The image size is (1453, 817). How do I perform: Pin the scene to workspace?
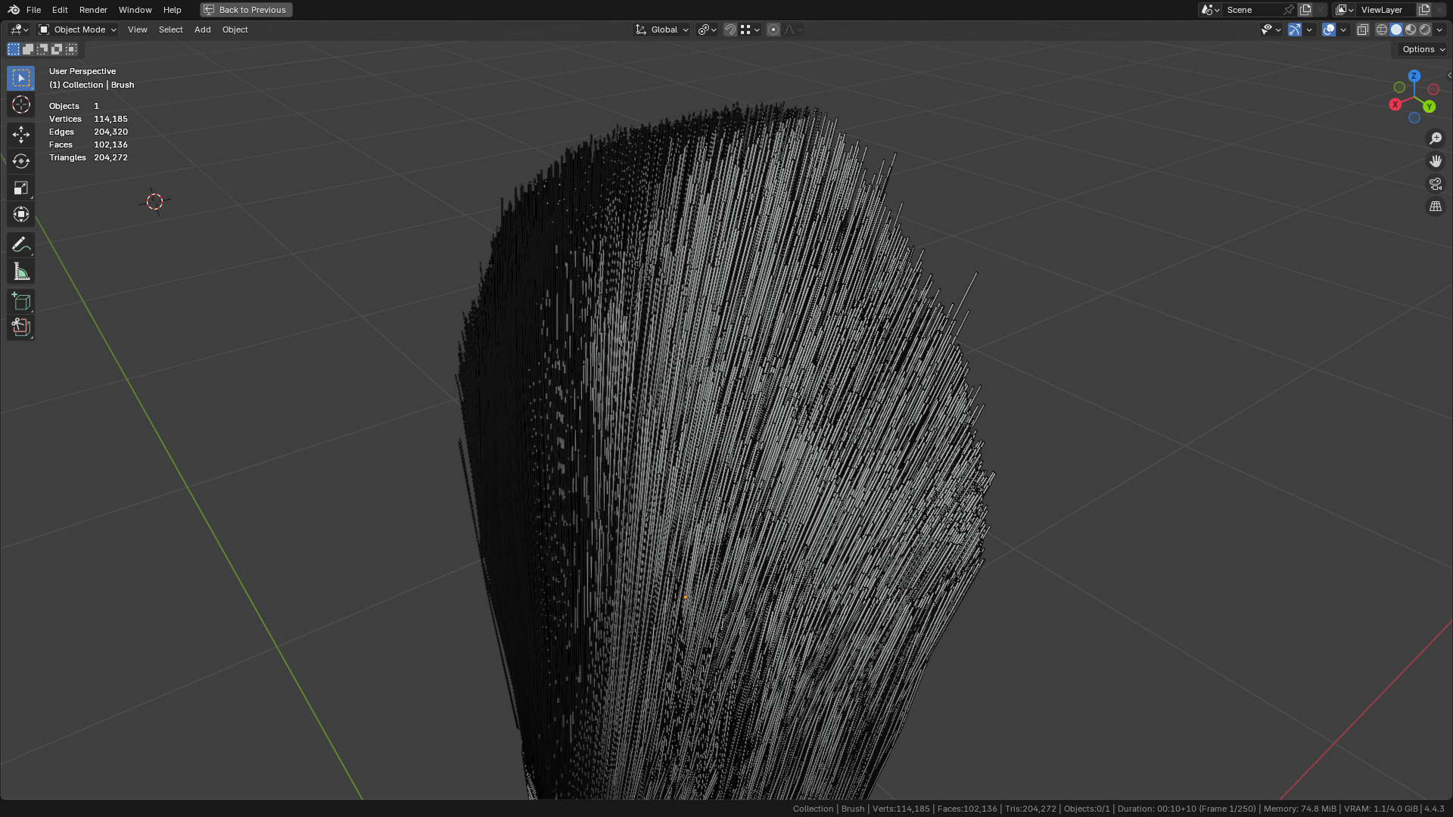coord(1289,10)
